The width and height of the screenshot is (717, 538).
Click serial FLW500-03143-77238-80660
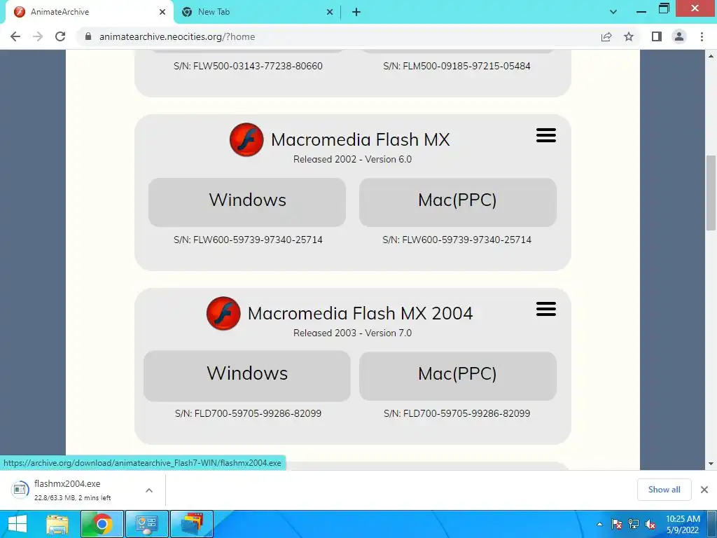(248, 66)
